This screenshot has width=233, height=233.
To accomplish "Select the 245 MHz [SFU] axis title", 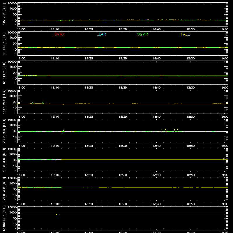I will point(4,14).
